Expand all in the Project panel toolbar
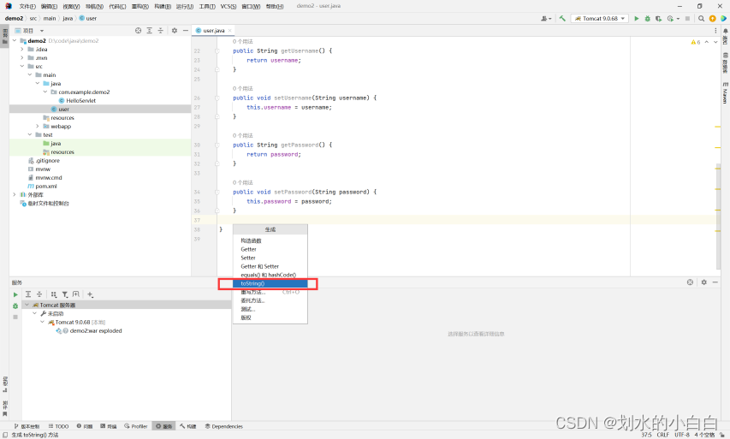The image size is (730, 439). (x=150, y=30)
